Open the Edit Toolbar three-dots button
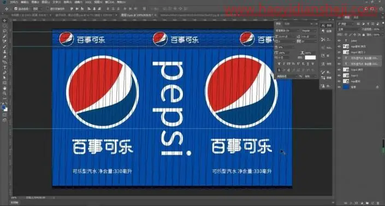This screenshot has width=385, height=206. pos(4,98)
